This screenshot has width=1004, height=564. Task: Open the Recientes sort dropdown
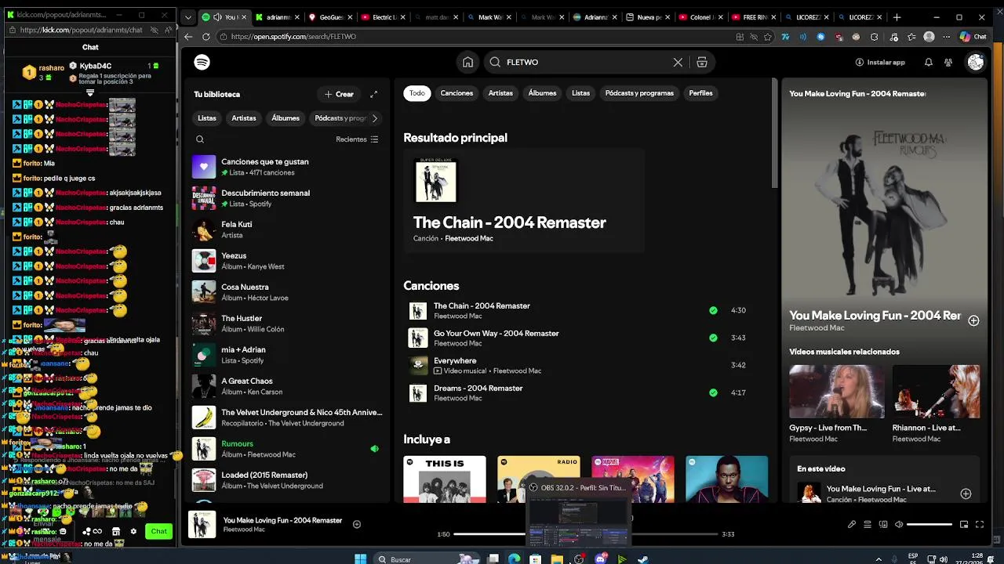point(357,139)
